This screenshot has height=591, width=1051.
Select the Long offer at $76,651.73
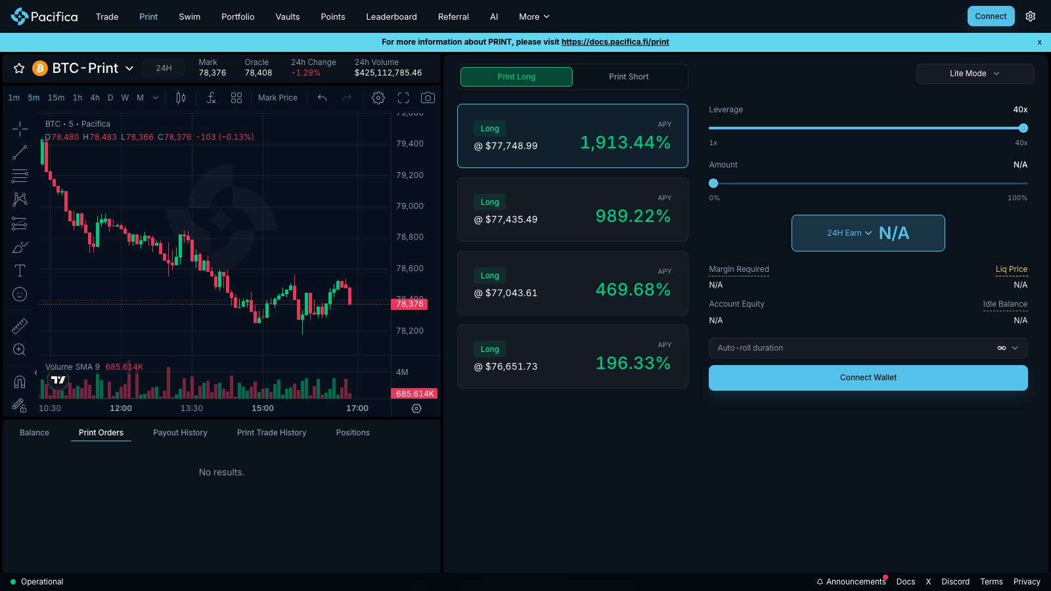(x=573, y=357)
